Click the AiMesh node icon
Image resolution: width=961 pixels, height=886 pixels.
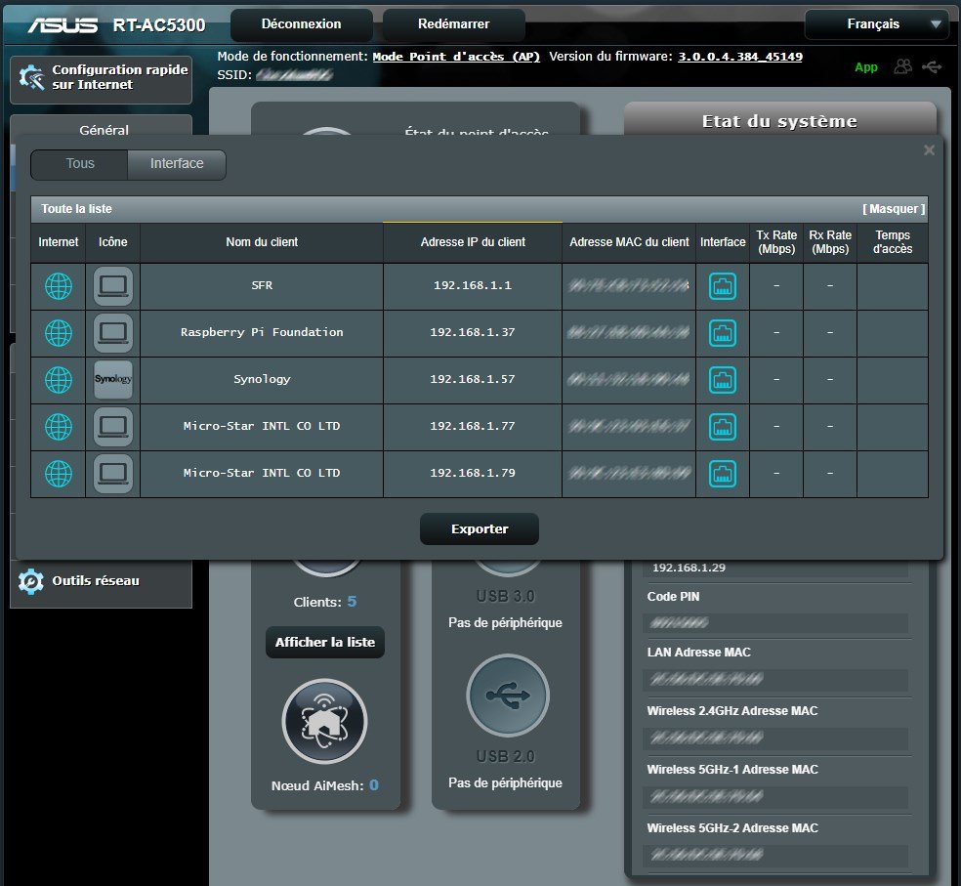tap(325, 722)
